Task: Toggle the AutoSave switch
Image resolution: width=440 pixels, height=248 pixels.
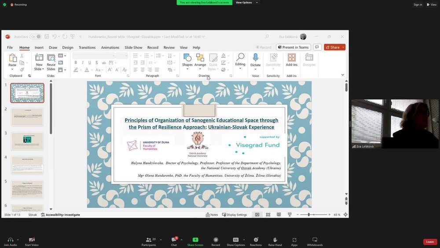Action: 35,37
